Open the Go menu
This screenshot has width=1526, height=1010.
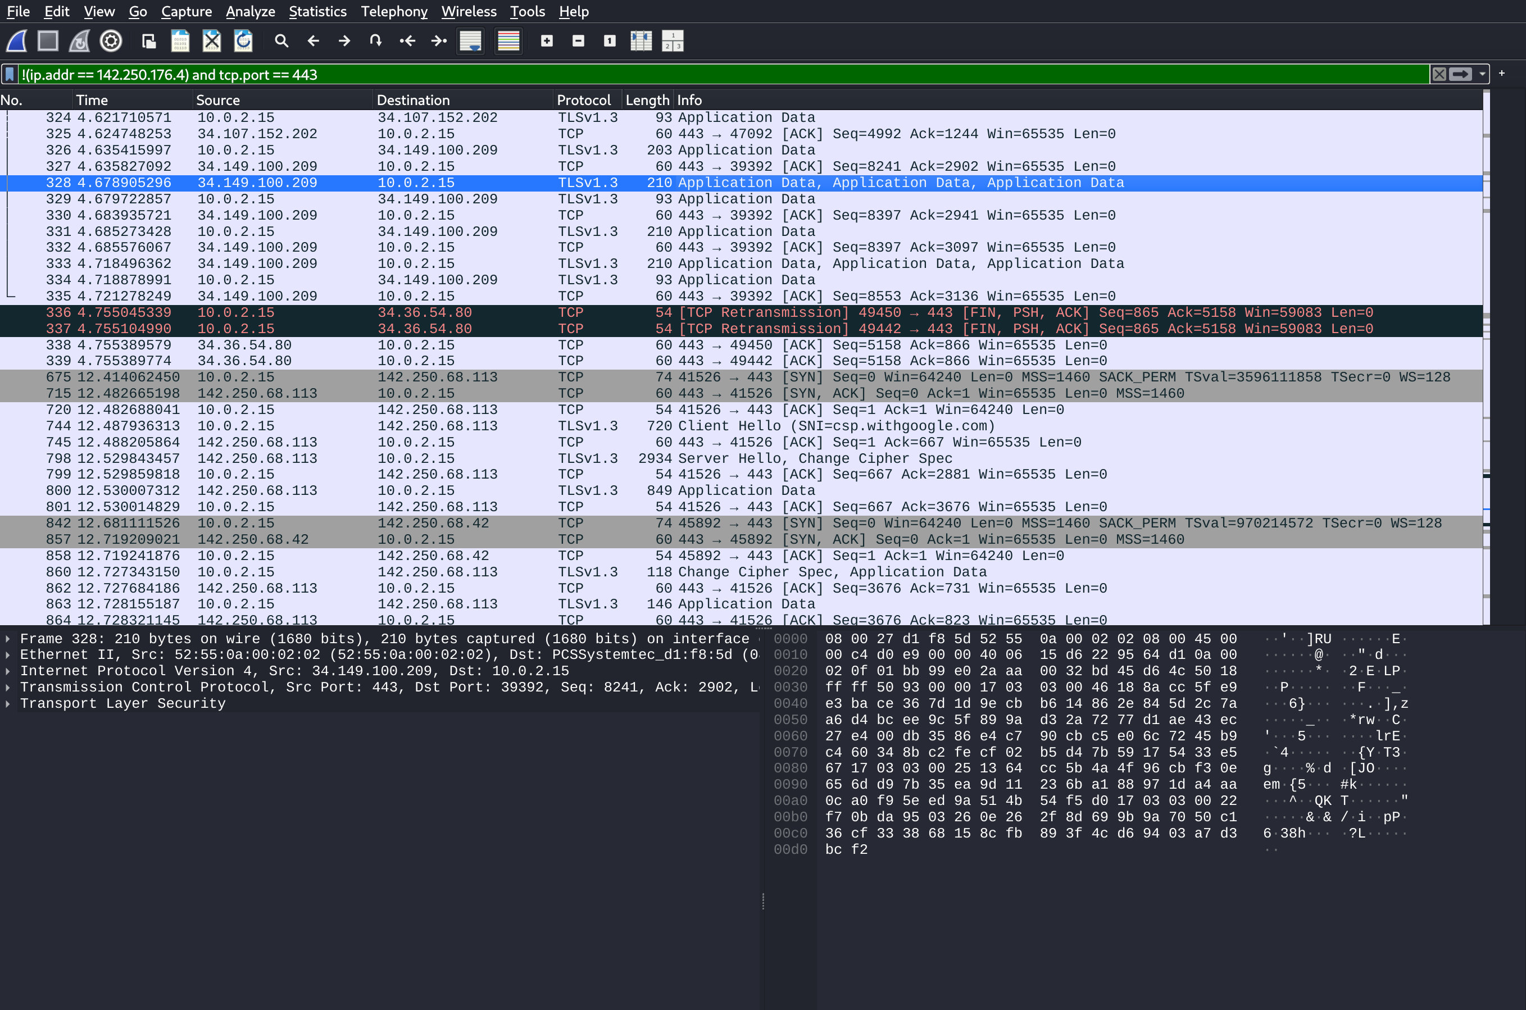point(138,12)
